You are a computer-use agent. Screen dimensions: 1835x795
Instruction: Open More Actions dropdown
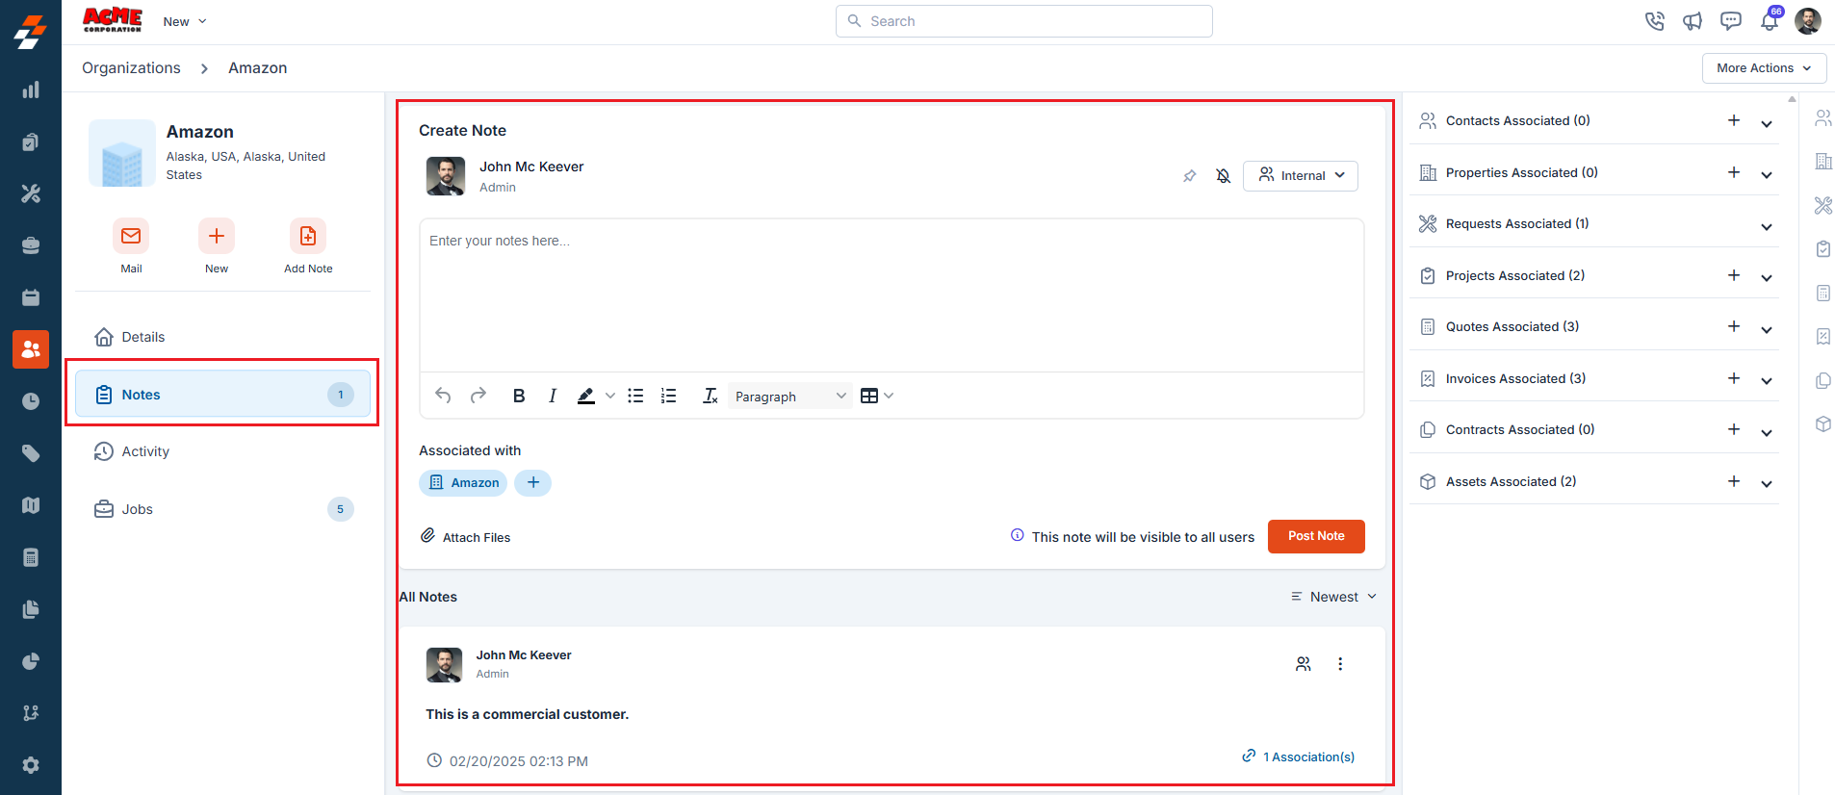point(1764,68)
